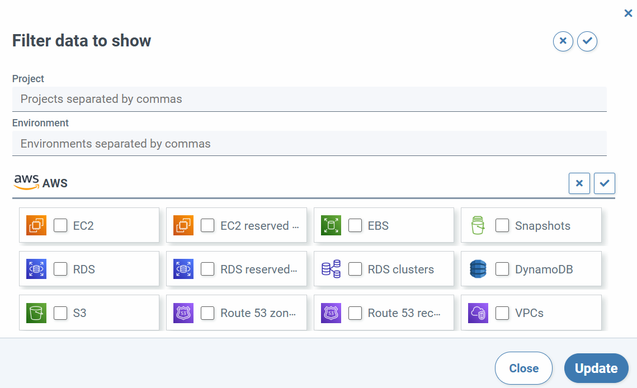Click the 'S3' label
Viewport: 637px width, 388px height.
[79, 313]
